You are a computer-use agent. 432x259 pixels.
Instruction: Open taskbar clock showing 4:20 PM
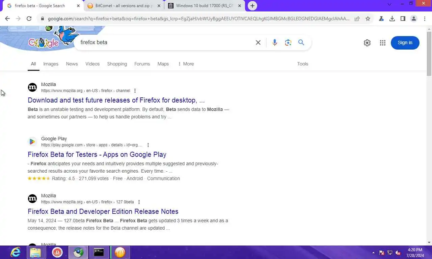click(415, 253)
